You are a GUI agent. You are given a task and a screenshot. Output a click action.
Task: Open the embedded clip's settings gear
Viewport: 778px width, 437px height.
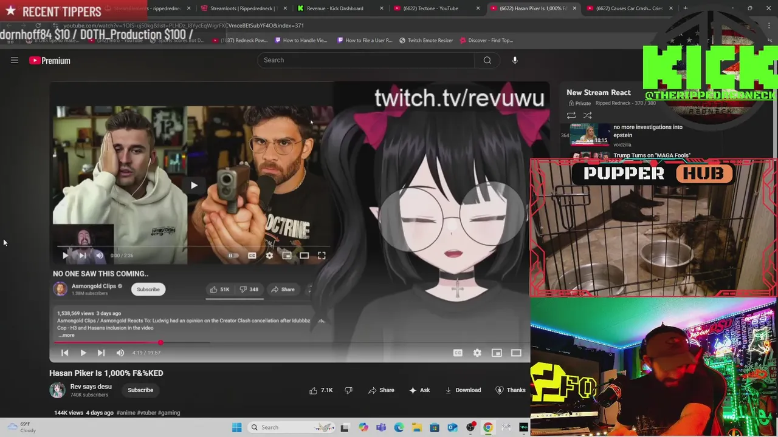[x=269, y=256]
